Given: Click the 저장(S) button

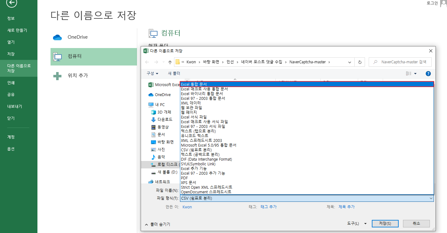Looking at the screenshot, I should click(385, 224).
